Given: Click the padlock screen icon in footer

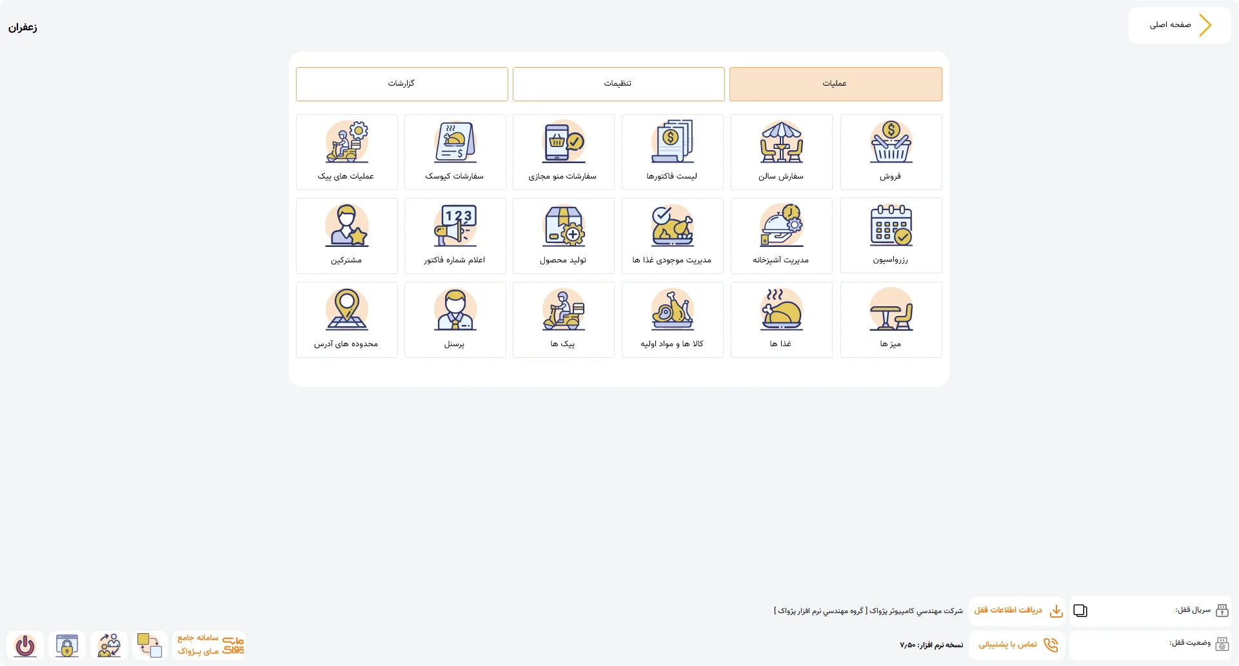Looking at the screenshot, I should tap(67, 645).
